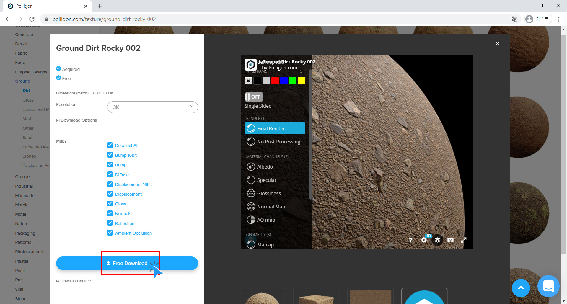Reload the page

coord(32,19)
